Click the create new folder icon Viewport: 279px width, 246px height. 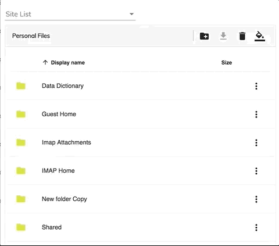(x=204, y=36)
